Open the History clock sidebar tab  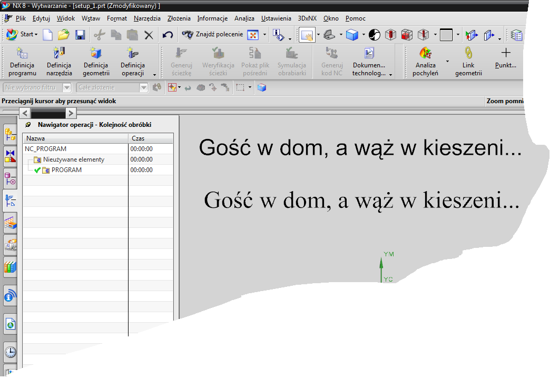pos(11,352)
